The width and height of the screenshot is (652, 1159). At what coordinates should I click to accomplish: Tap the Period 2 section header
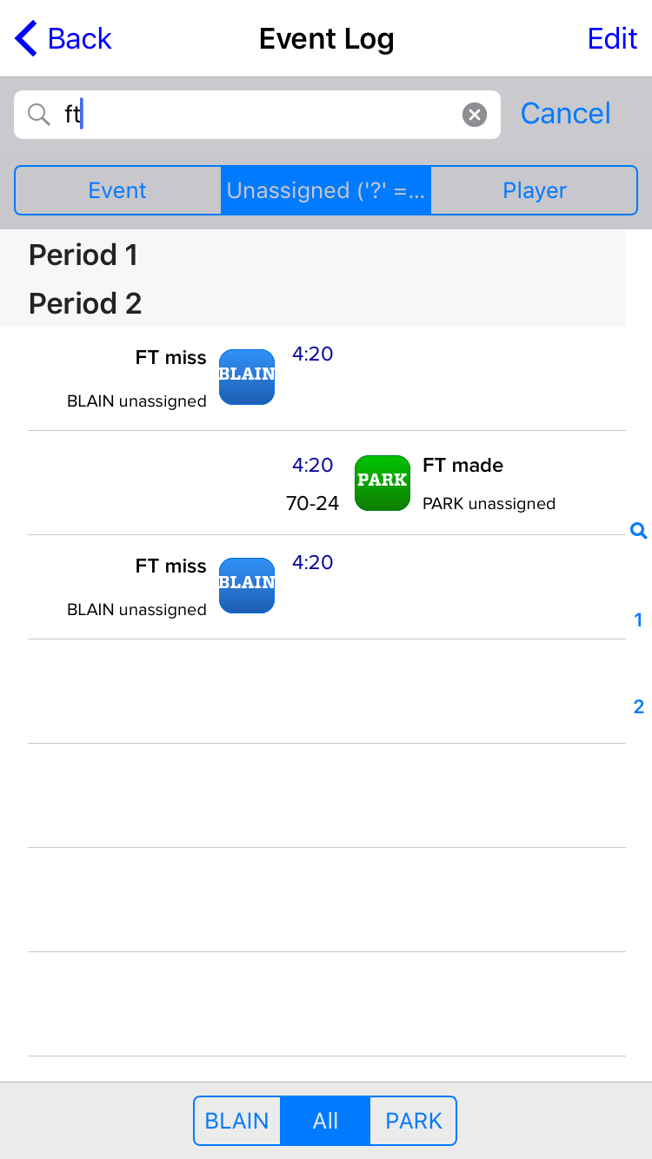point(85,303)
